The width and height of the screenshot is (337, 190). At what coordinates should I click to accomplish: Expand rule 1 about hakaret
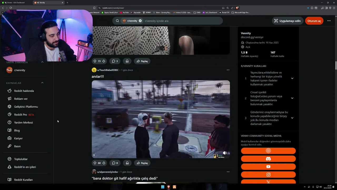click(x=292, y=78)
